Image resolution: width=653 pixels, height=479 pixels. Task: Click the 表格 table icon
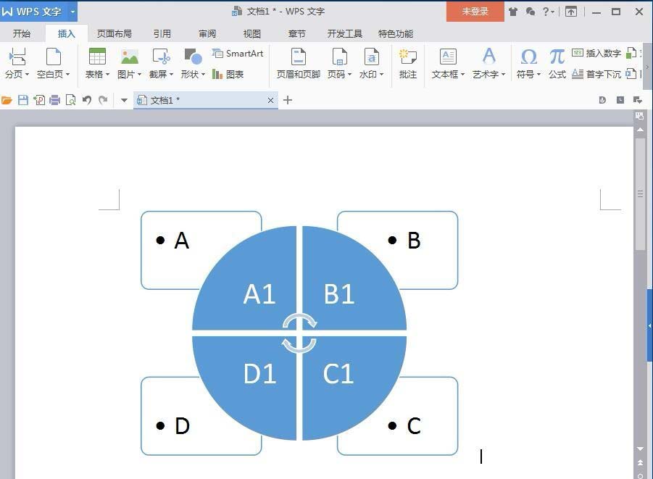tap(97, 57)
